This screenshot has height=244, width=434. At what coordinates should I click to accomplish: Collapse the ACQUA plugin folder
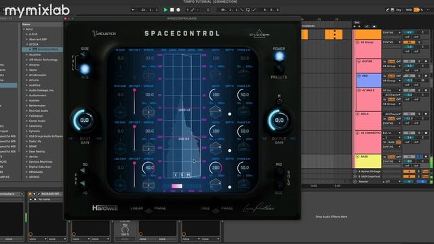click(x=27, y=44)
